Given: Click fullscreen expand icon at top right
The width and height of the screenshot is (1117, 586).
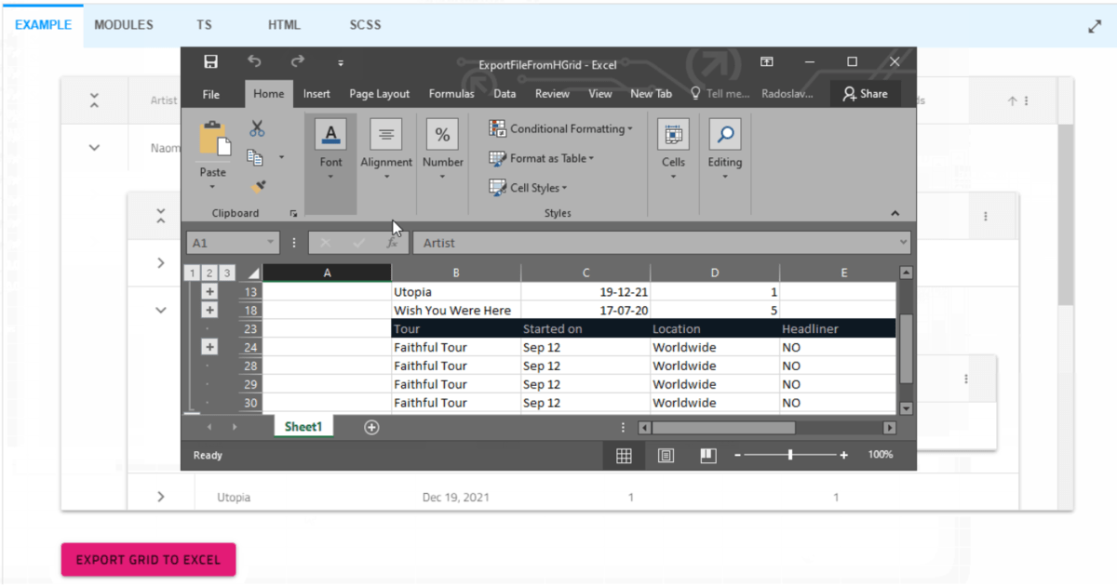Looking at the screenshot, I should click(x=1095, y=27).
